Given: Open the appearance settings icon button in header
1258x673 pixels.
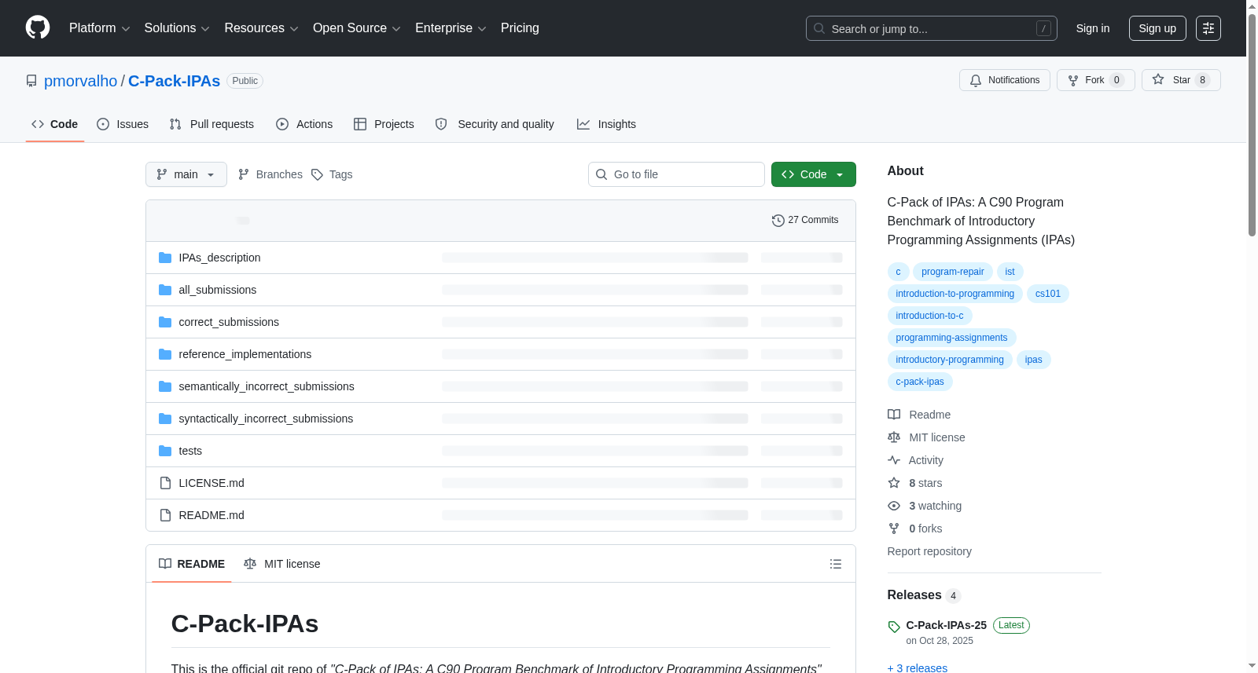Looking at the screenshot, I should coord(1208,28).
